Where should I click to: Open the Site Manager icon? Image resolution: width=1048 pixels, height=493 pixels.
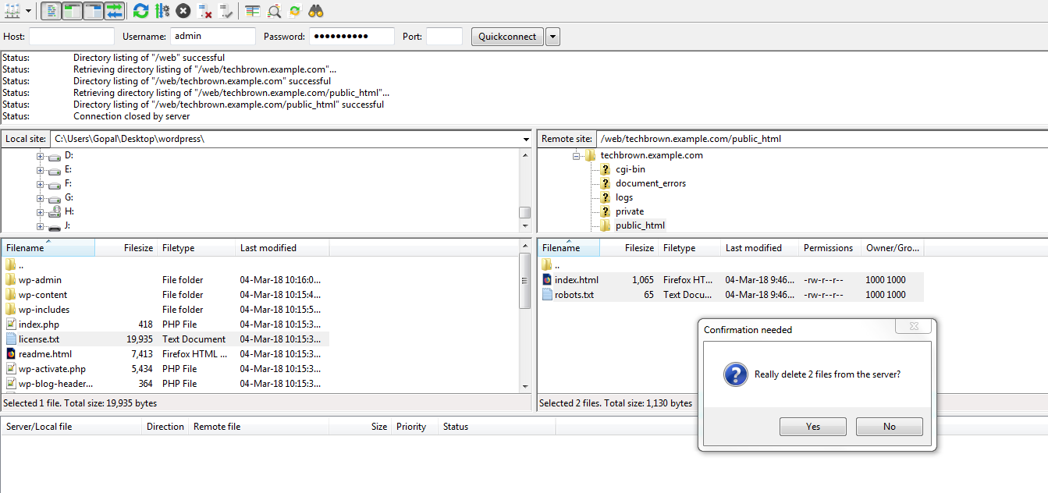tap(12, 11)
